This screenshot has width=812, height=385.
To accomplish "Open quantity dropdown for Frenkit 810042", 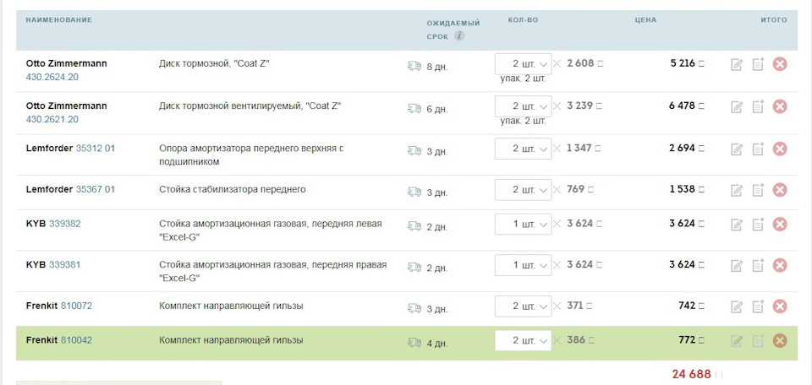I will (523, 340).
